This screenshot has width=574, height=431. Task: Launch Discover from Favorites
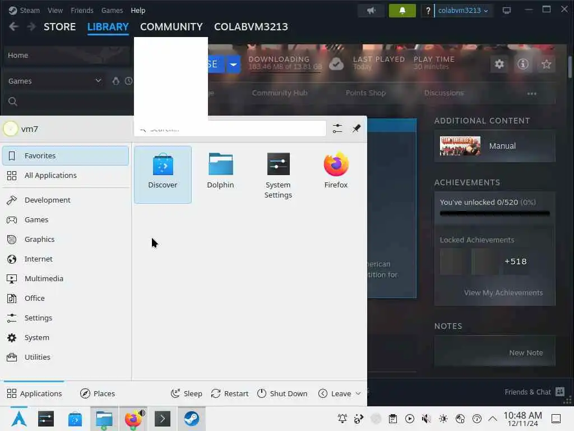163,175
